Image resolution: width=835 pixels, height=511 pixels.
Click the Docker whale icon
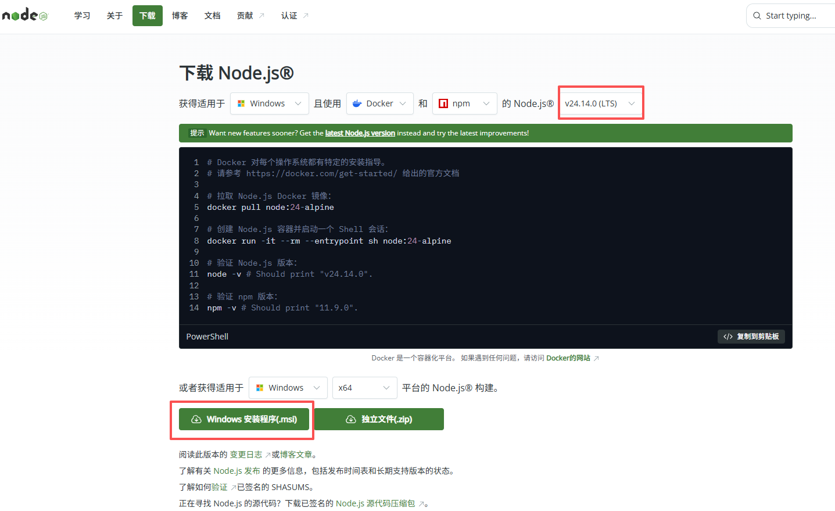pos(357,103)
